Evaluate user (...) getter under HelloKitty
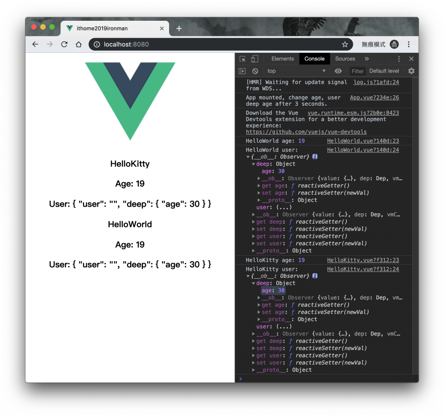This screenshot has width=444, height=416. (284, 327)
